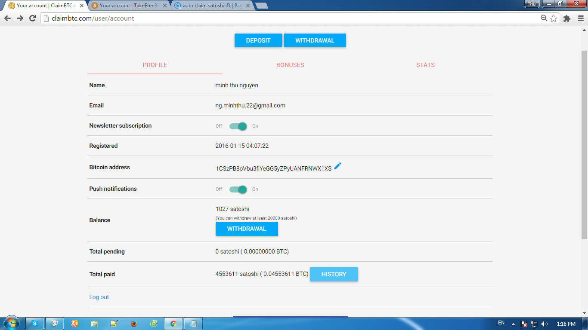The width and height of the screenshot is (588, 330).
Task: Open the Notepad taskbar window
Action: tap(193, 324)
